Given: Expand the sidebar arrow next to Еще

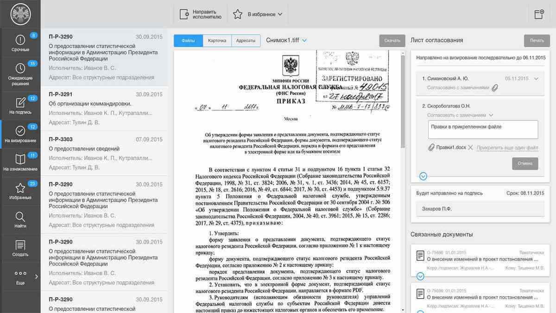Looking at the screenshot, I should pos(36,277).
